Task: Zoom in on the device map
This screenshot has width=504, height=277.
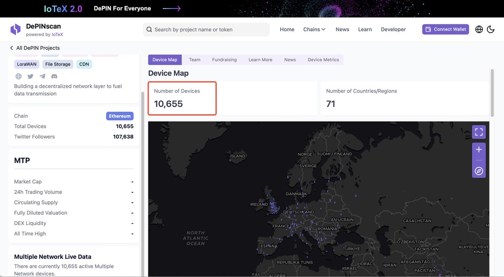Action: 479,149
